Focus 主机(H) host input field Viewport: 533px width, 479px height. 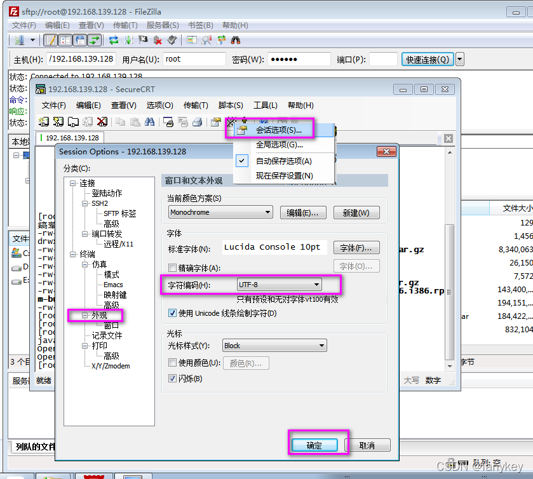(x=81, y=59)
